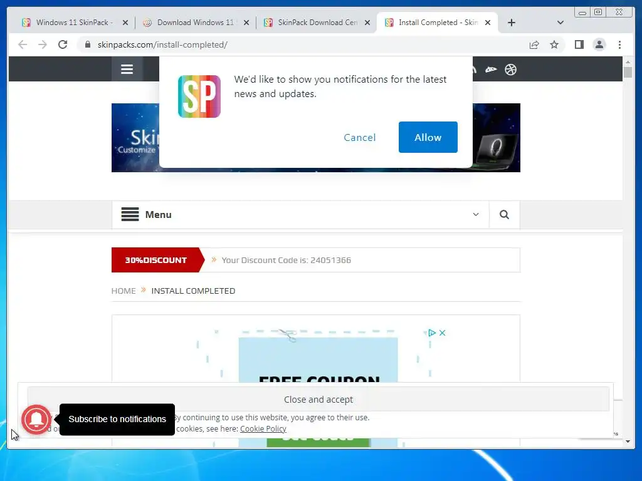The image size is (642, 481).
Task: Click the FREE COUPON advertisement
Action: point(318,360)
